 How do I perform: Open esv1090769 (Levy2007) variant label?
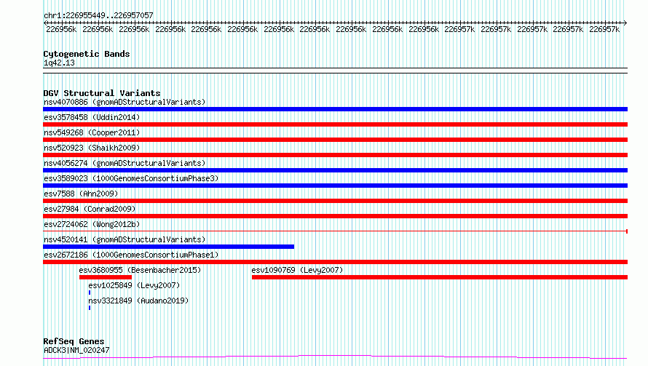click(297, 270)
